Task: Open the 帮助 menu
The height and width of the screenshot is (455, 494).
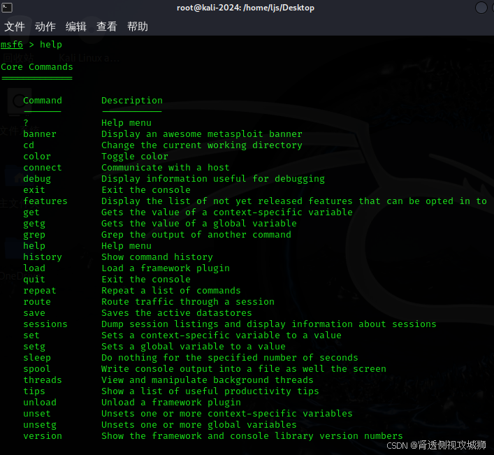Action: tap(138, 27)
